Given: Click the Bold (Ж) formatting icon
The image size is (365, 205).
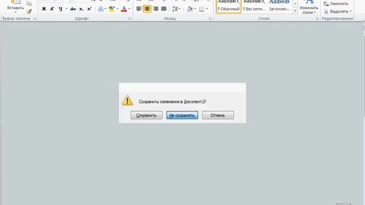Looking at the screenshot, I should [x=44, y=9].
